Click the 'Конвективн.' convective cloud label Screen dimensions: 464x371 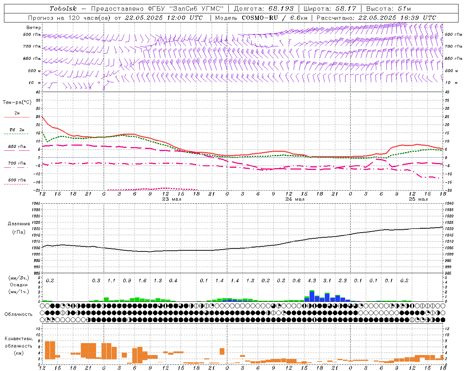coord(19,339)
